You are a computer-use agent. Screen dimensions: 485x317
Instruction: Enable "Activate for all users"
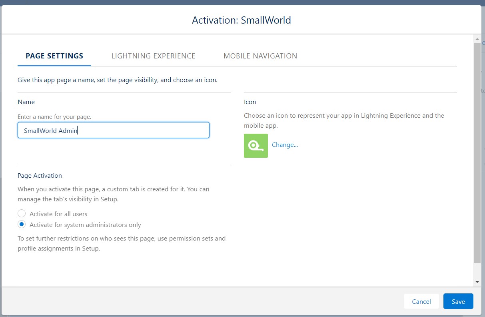(x=22, y=213)
